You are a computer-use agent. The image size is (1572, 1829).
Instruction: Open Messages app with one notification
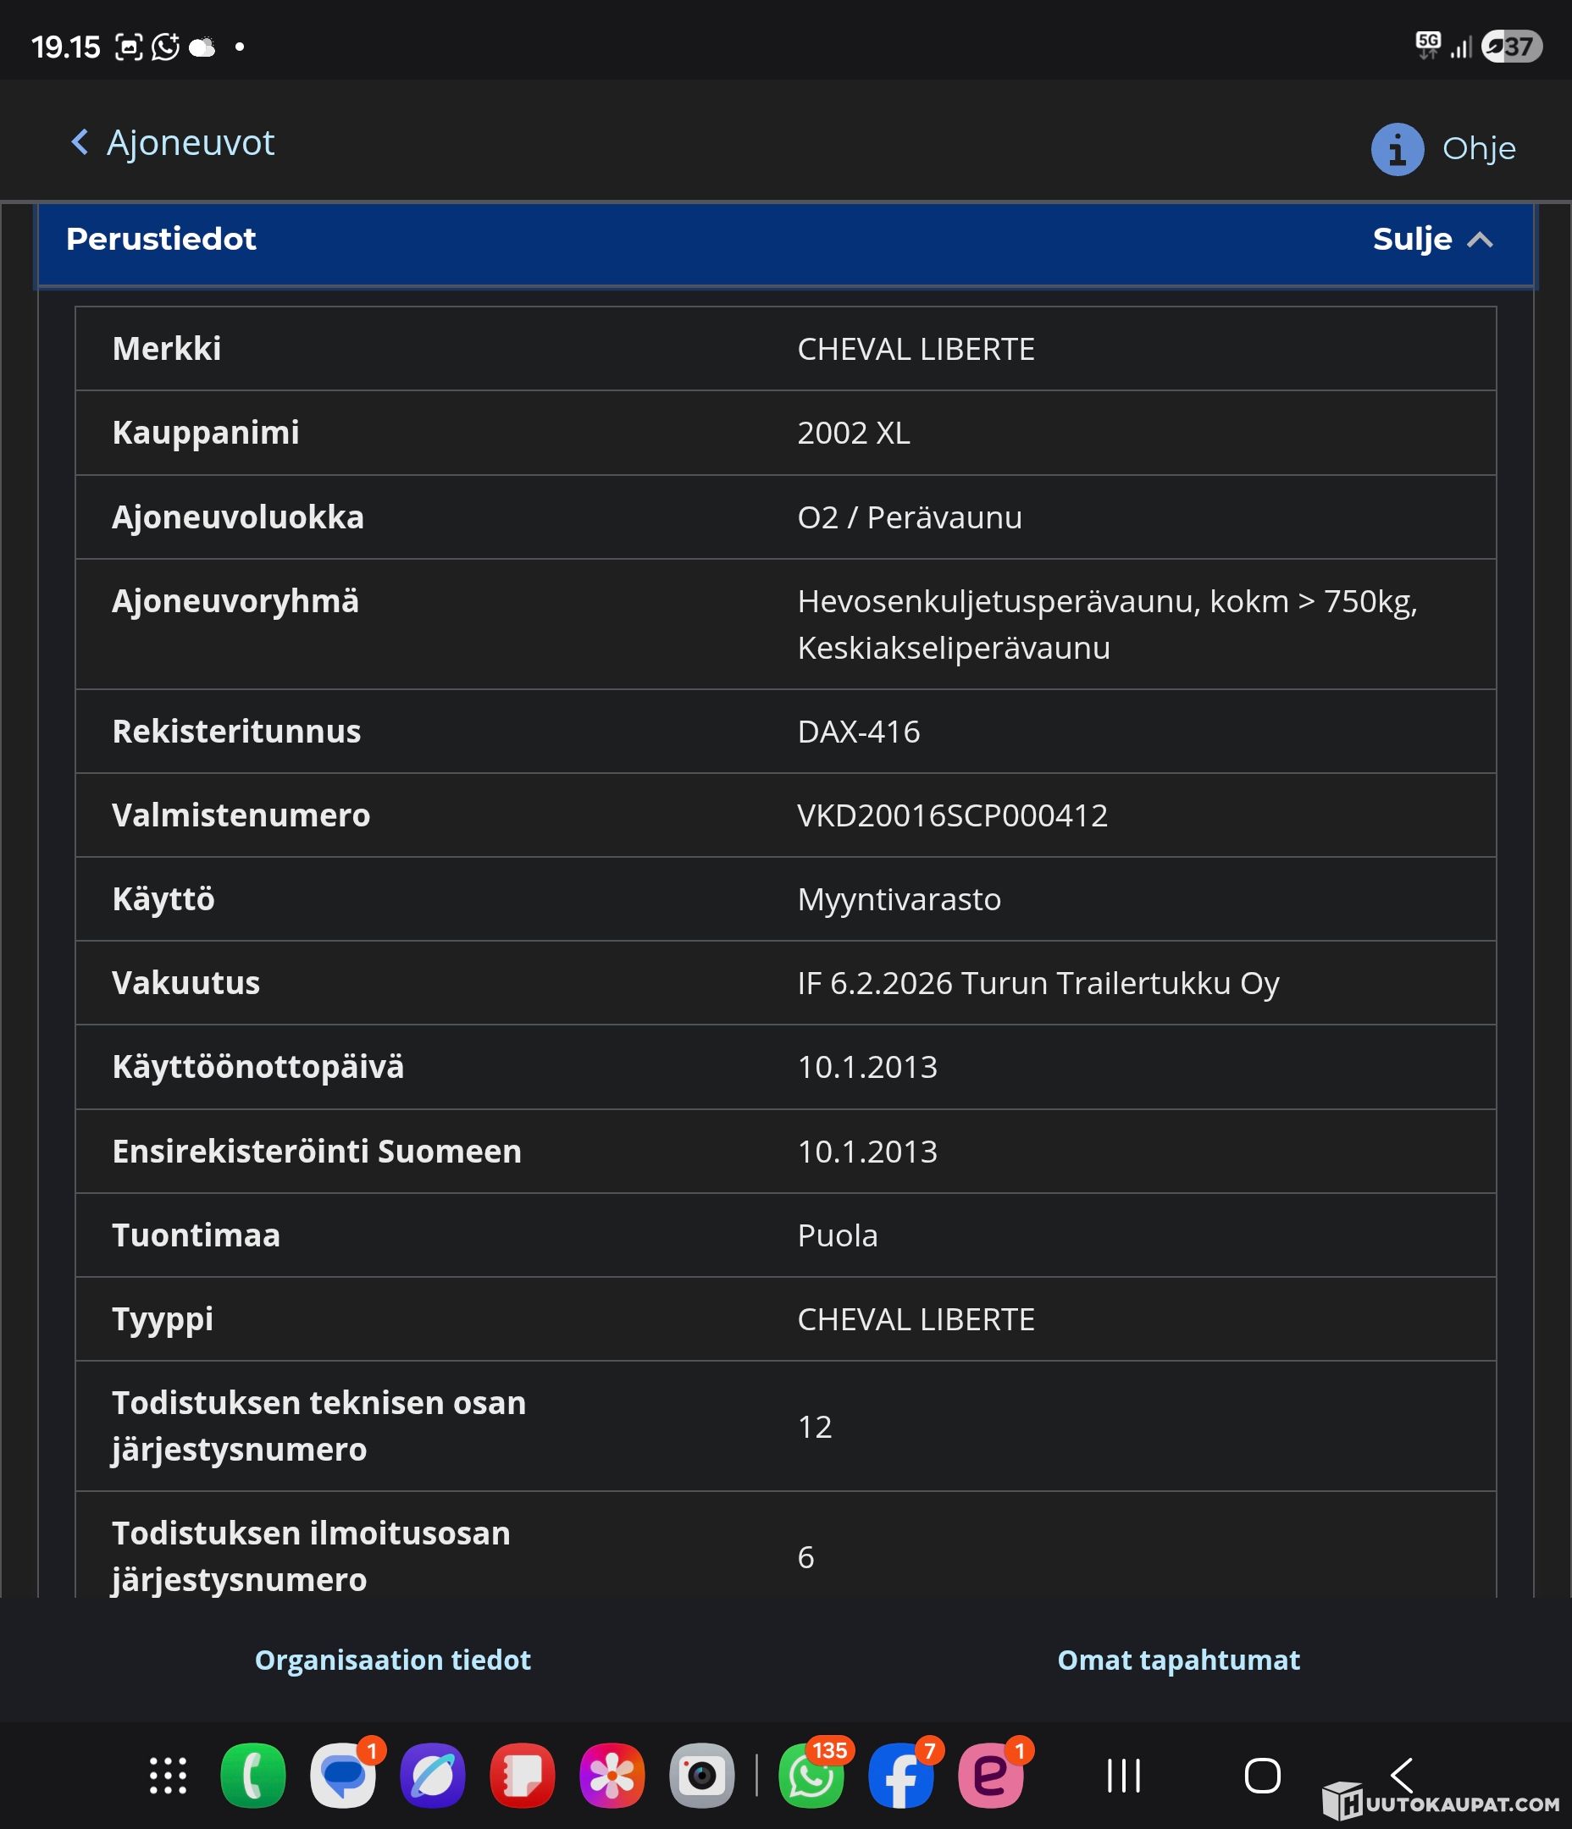343,1775
